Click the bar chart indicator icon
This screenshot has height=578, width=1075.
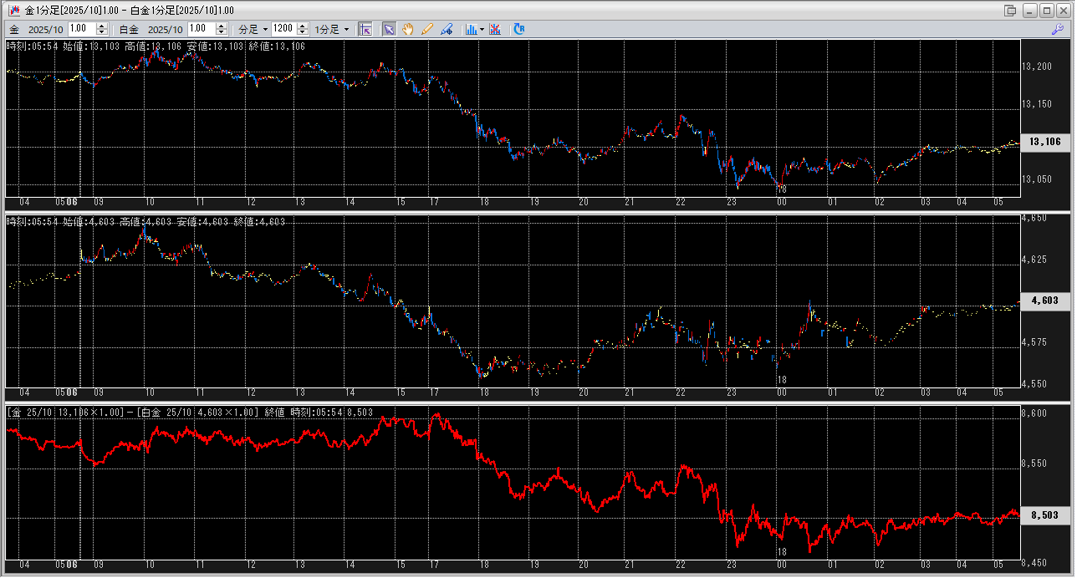tap(471, 29)
